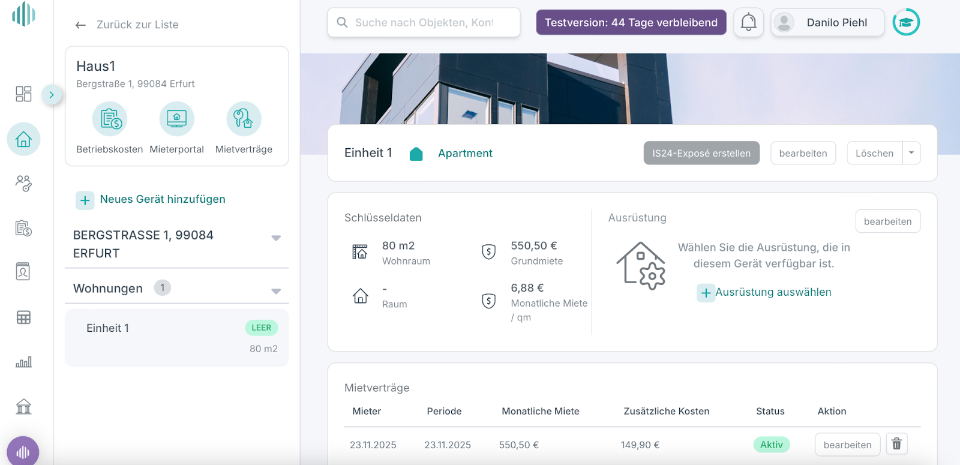Click the notification bell icon

tap(748, 23)
